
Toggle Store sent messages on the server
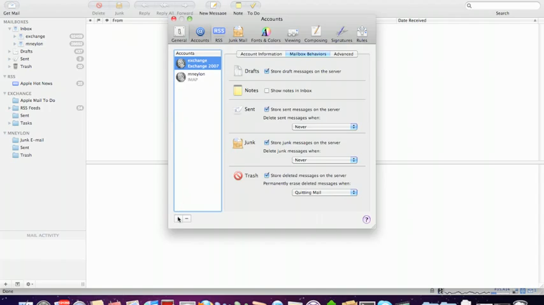[x=266, y=110]
